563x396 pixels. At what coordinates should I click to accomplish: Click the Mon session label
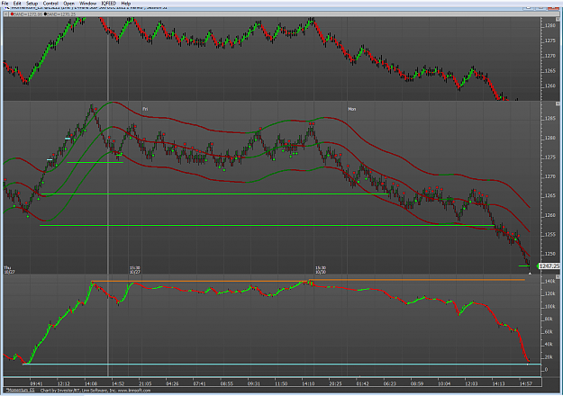click(x=352, y=109)
